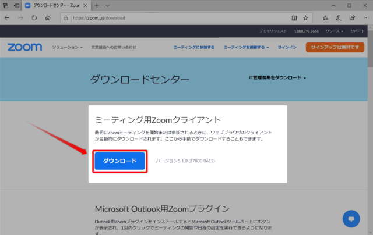373x235 pixels.
Task: Expand ソリューション dropdown menu
Action: (68, 47)
